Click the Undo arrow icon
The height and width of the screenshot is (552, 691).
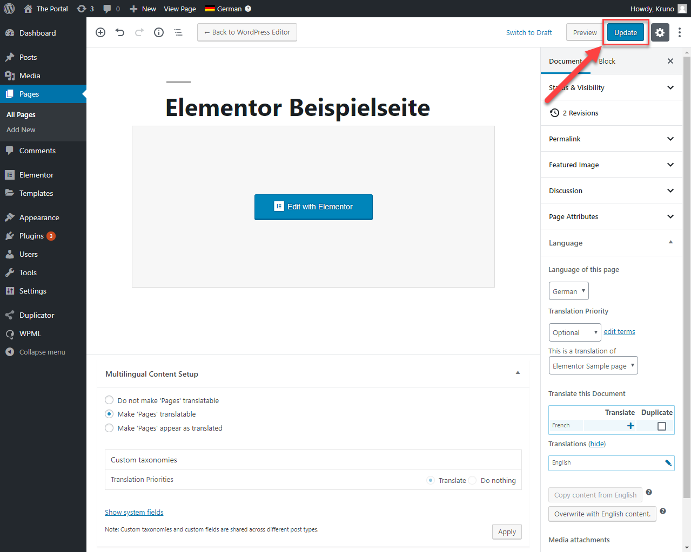[120, 32]
